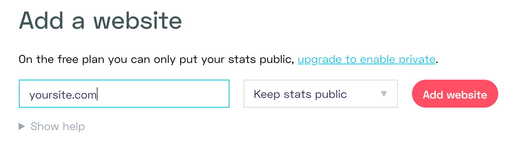Toggle help using the gray triangle icon

pos(22,126)
